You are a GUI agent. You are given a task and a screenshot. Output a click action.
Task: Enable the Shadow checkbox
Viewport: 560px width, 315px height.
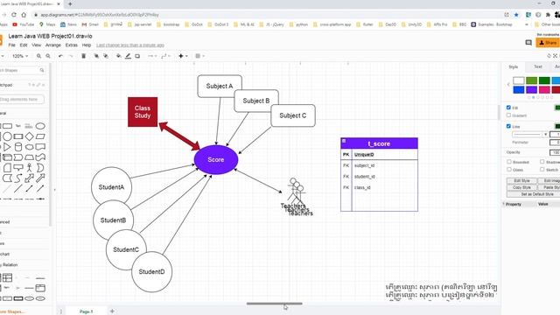pos(542,162)
